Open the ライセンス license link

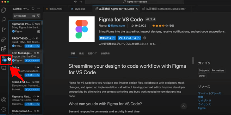[204, 105]
